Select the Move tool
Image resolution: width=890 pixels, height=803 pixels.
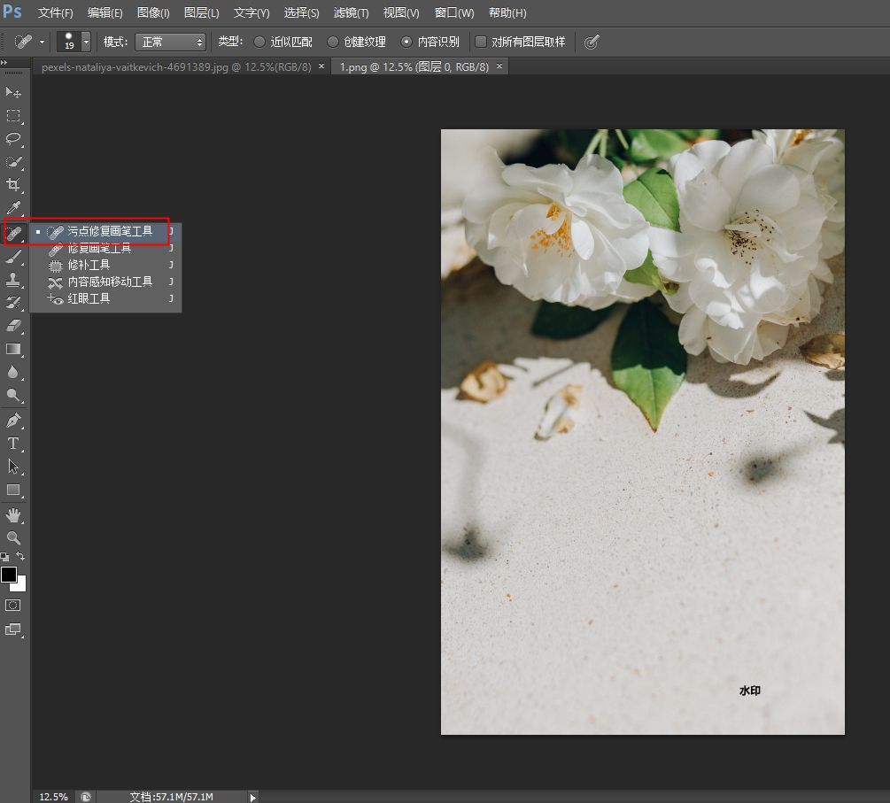[13, 93]
